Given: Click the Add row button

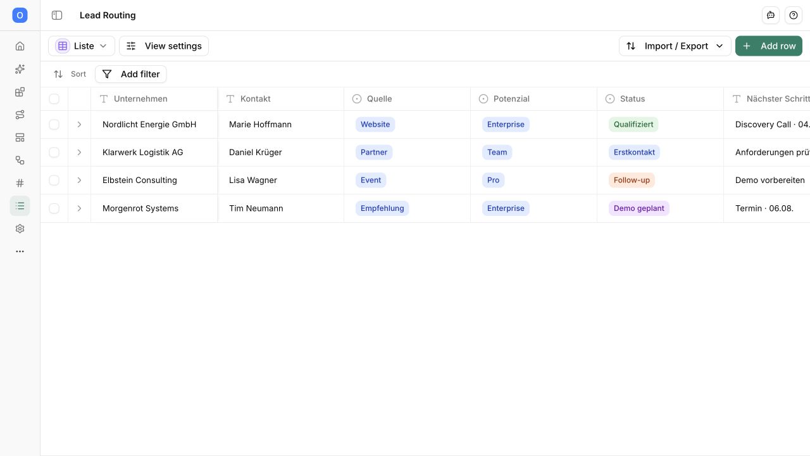Looking at the screenshot, I should [x=769, y=46].
